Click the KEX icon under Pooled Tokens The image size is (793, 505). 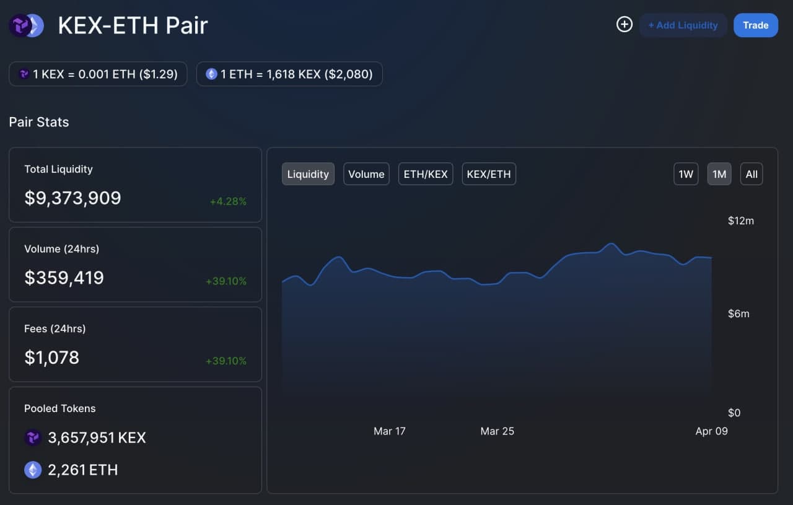pyautogui.click(x=33, y=438)
